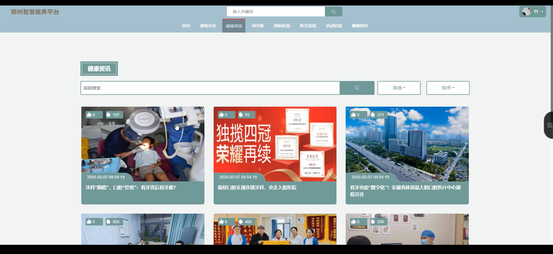553x254 pixels.
Task: Click thumbs-up on the 805-views card
Action: (x=89, y=221)
